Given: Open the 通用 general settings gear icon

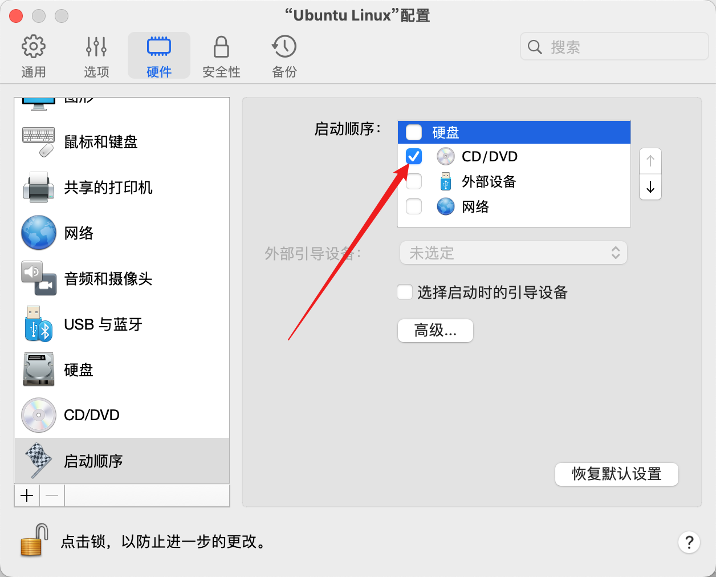Looking at the screenshot, I should pyautogui.click(x=34, y=47).
